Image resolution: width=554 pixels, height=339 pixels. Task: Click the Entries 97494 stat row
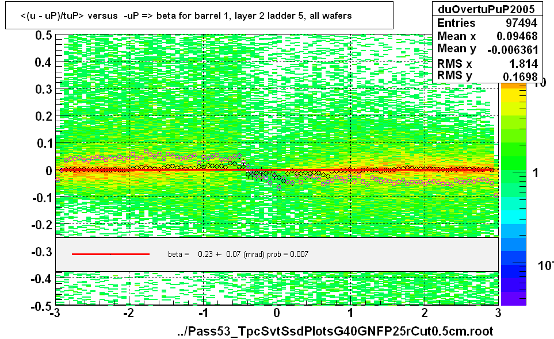coord(487,23)
